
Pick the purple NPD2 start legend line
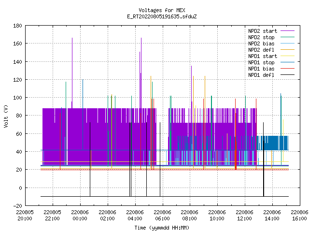click(287, 31)
